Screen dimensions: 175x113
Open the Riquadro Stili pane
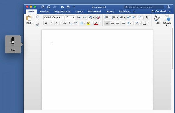(x=167, y=21)
